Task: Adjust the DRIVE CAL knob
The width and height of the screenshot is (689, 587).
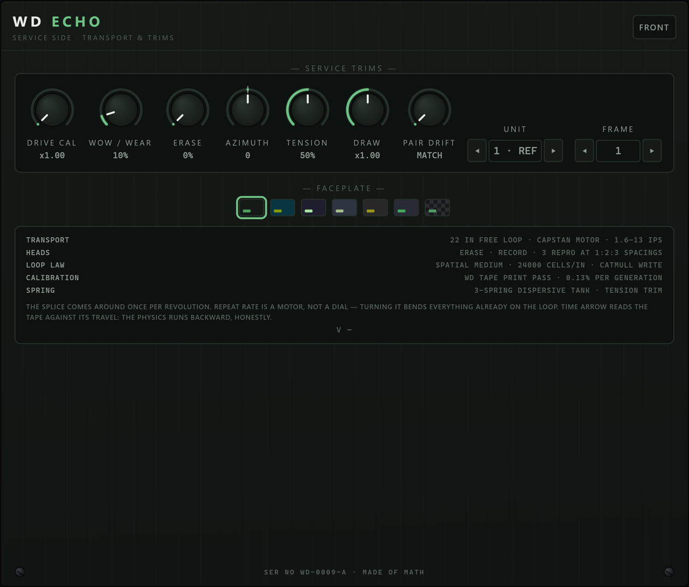Action: pos(52,109)
